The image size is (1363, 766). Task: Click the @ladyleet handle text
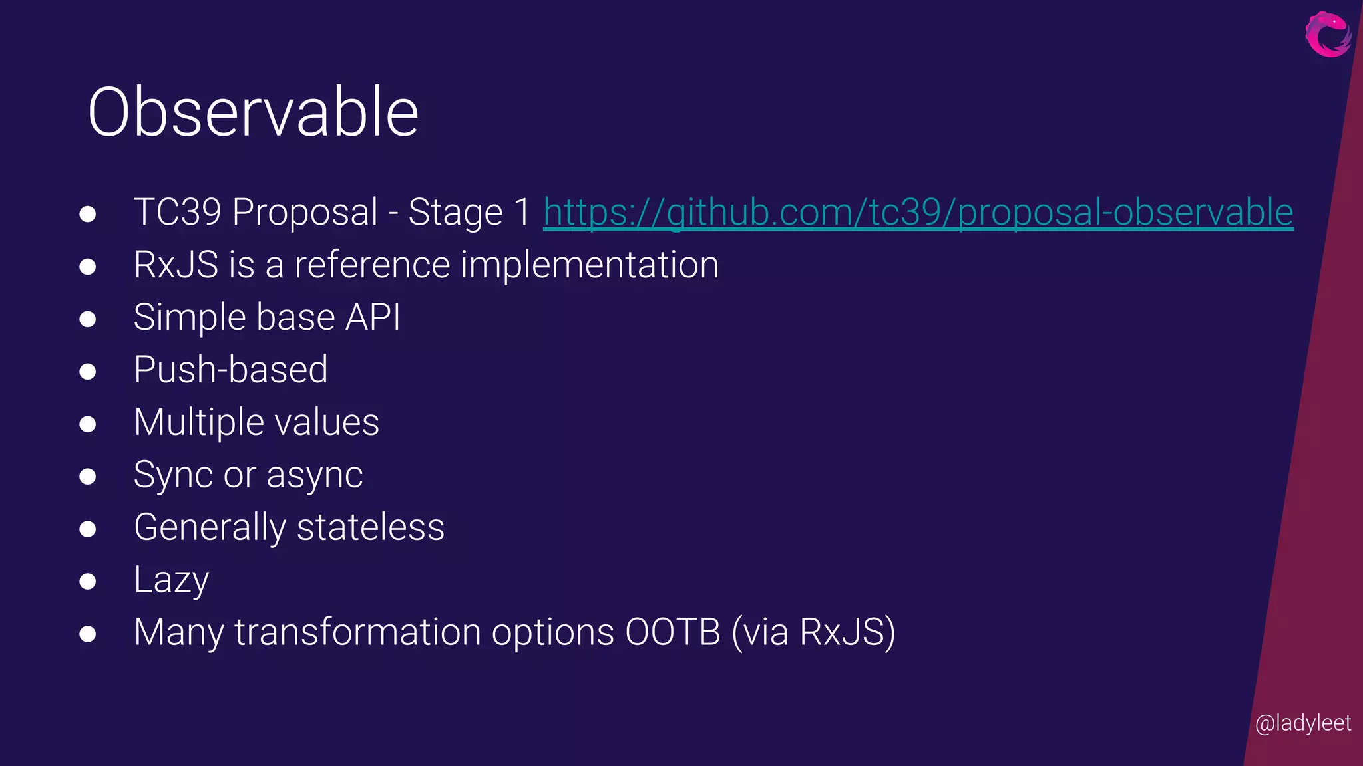click(1303, 723)
